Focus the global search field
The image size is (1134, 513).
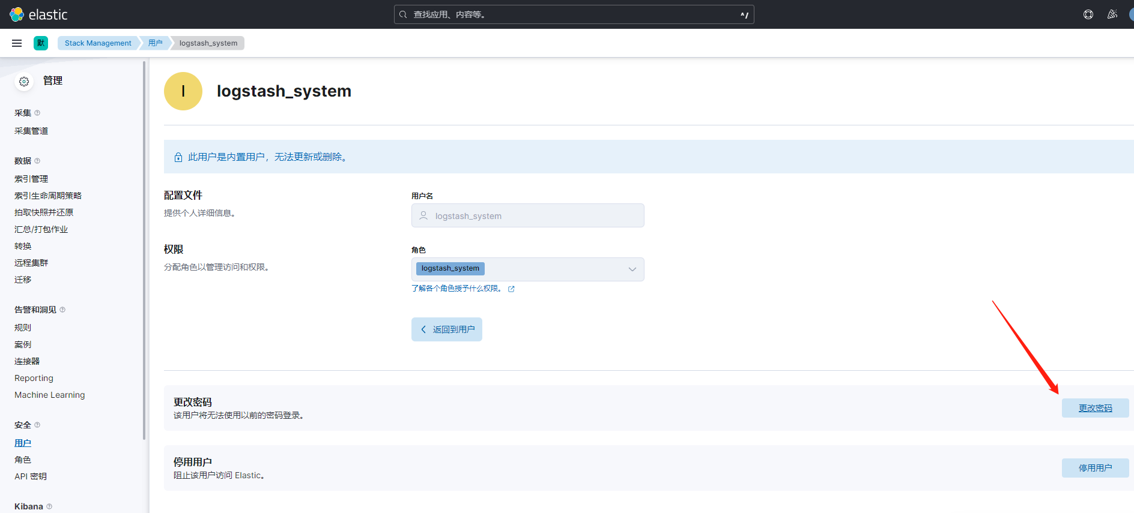(x=574, y=14)
